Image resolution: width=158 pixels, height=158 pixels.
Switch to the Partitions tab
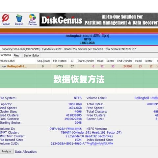coord(5,55)
